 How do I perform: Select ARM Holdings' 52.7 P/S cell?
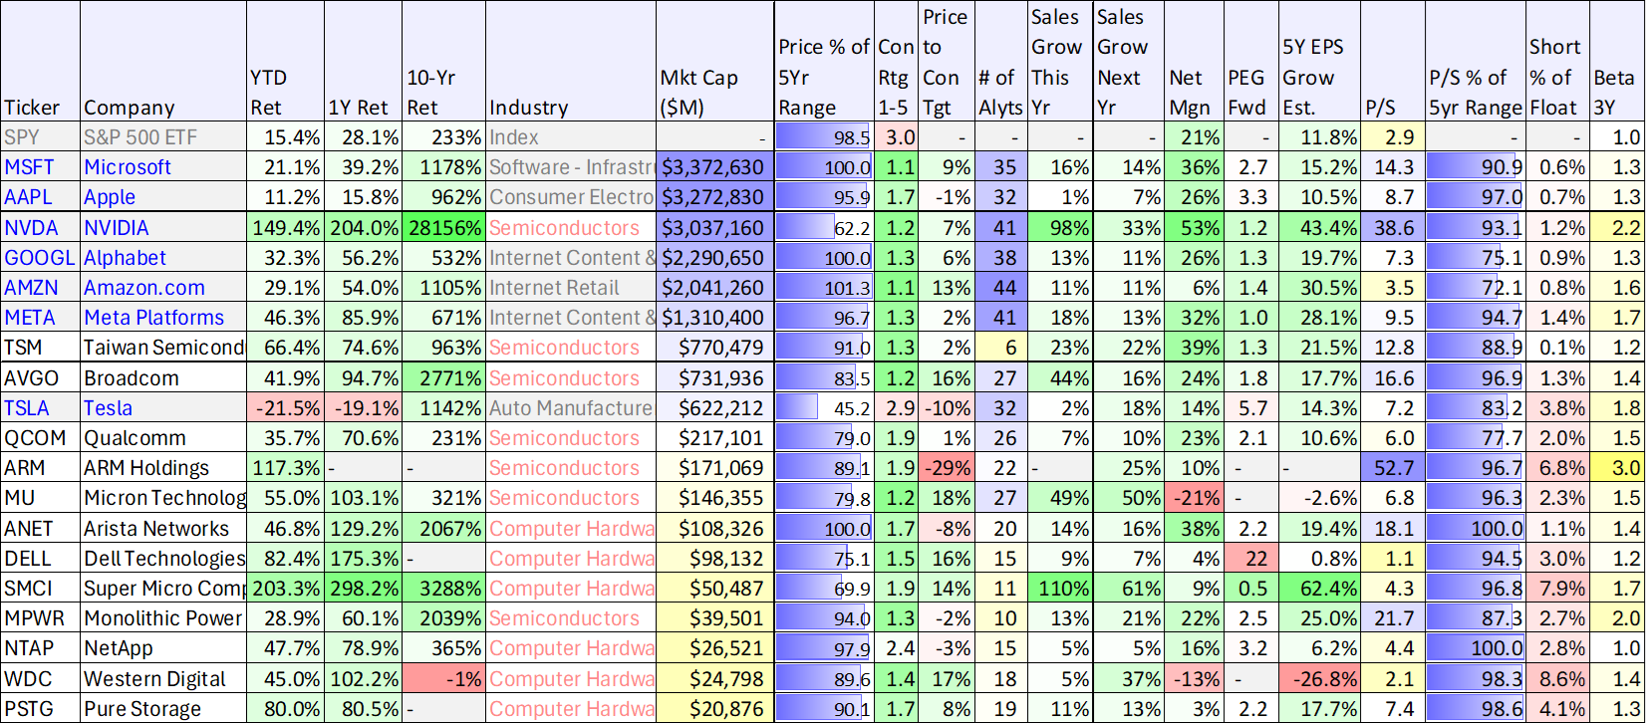1392,468
